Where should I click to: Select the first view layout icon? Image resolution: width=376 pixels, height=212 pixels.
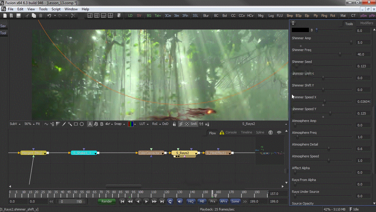pyautogui.click(x=90, y=16)
